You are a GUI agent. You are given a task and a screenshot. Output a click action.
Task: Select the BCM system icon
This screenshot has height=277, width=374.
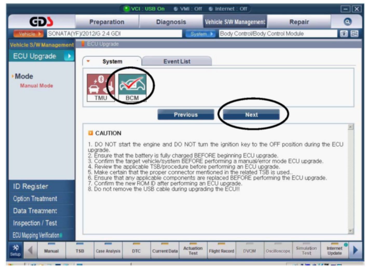(x=132, y=88)
